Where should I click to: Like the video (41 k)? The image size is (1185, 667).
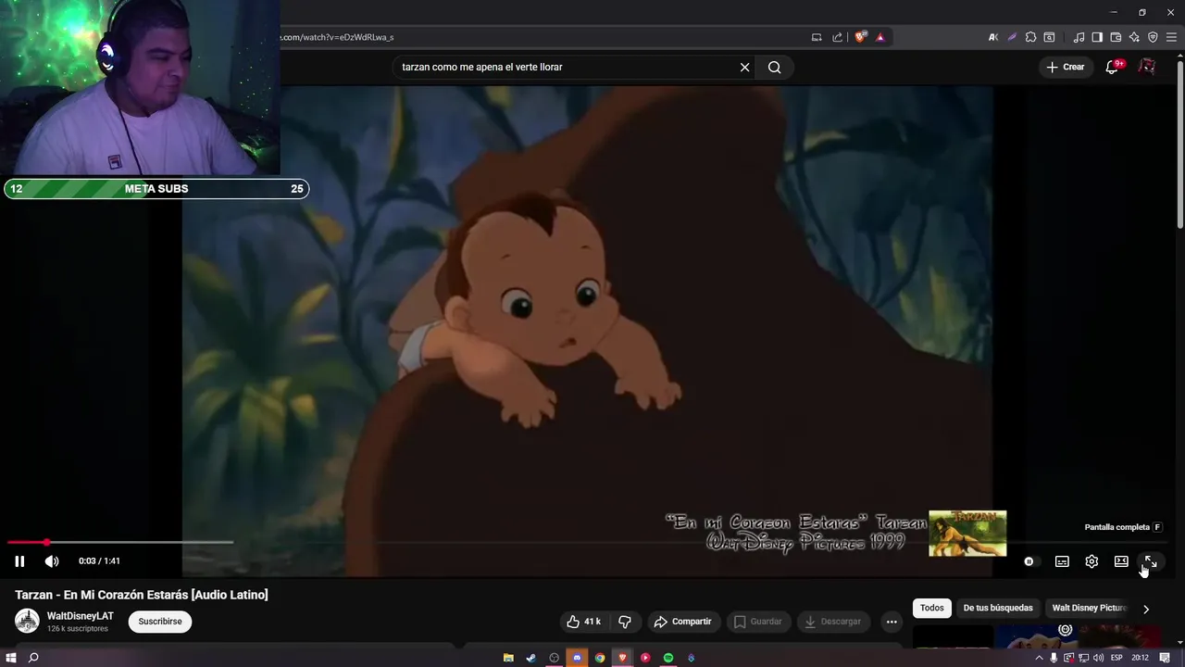pos(583,622)
